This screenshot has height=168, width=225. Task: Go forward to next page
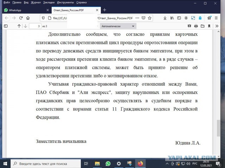point(14,18)
